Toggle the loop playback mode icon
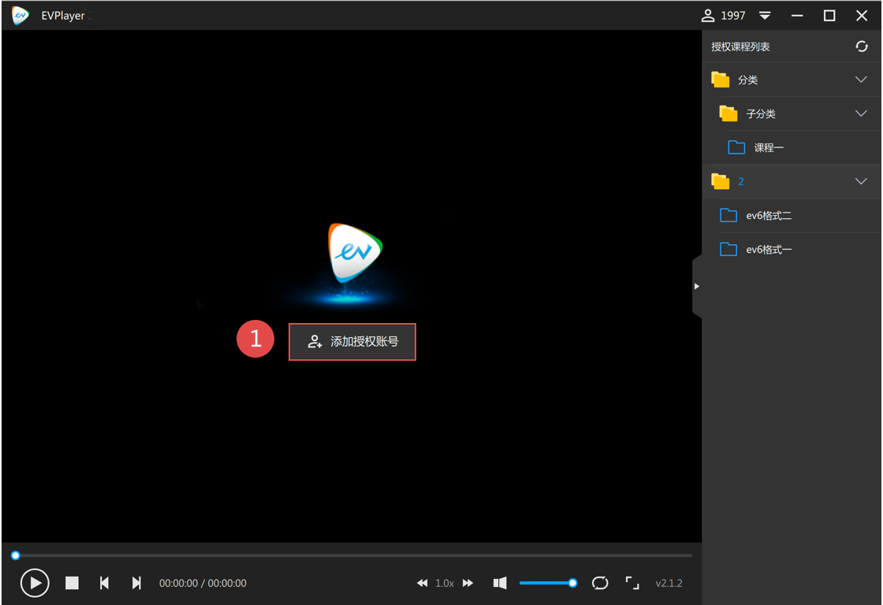 tap(600, 583)
